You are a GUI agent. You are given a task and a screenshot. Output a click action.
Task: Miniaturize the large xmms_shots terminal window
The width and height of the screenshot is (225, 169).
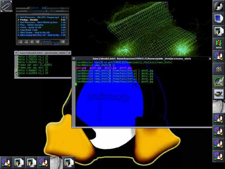(x=74, y=59)
